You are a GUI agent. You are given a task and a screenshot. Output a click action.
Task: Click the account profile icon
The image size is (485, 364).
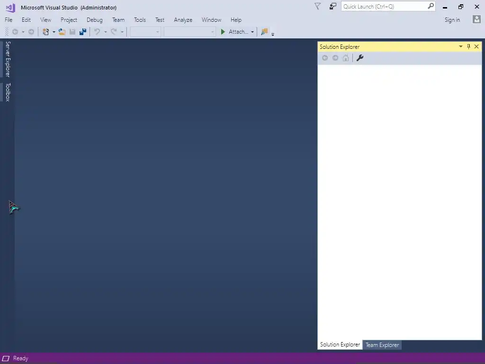[476, 19]
